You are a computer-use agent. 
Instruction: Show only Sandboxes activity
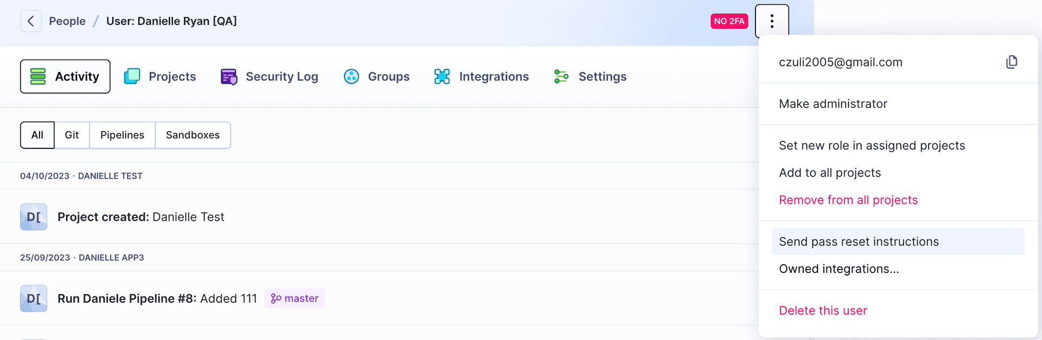click(x=193, y=135)
